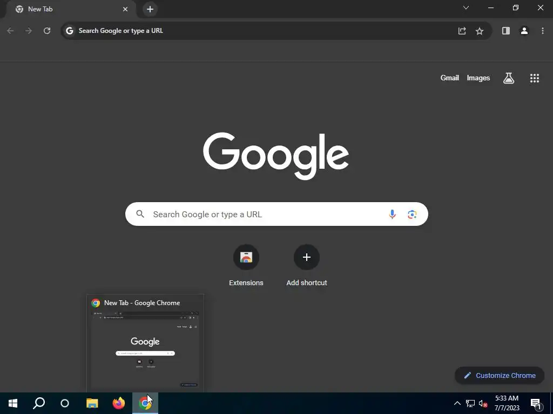Expand the tab search chevron

[x=466, y=8]
